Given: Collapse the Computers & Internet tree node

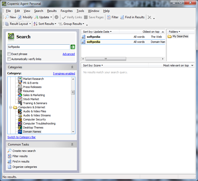Looking at the screenshot, I should pyautogui.click(x=11, y=107).
